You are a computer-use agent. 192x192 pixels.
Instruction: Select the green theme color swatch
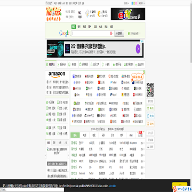134,3
